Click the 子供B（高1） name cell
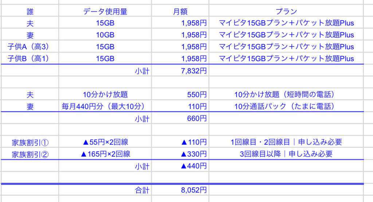Image resolution: width=373 pixels, height=202 pixels. pos(30,58)
